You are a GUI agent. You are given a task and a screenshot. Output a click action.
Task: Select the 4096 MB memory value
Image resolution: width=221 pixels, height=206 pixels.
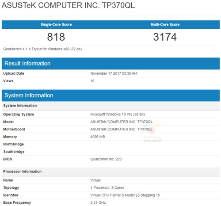click(x=98, y=137)
